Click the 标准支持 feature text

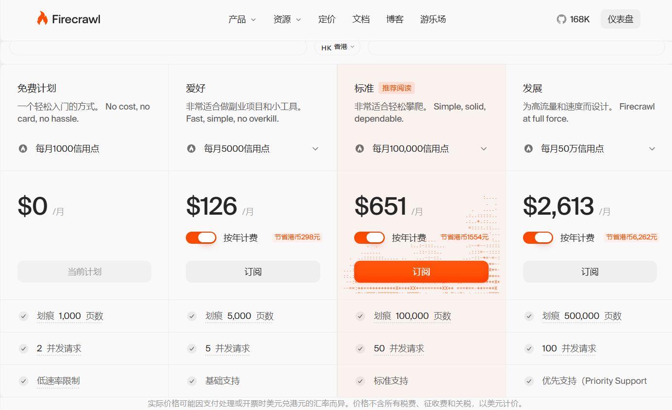coord(391,381)
